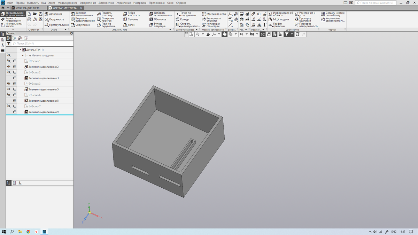Select the Контур tool

click(182, 19)
